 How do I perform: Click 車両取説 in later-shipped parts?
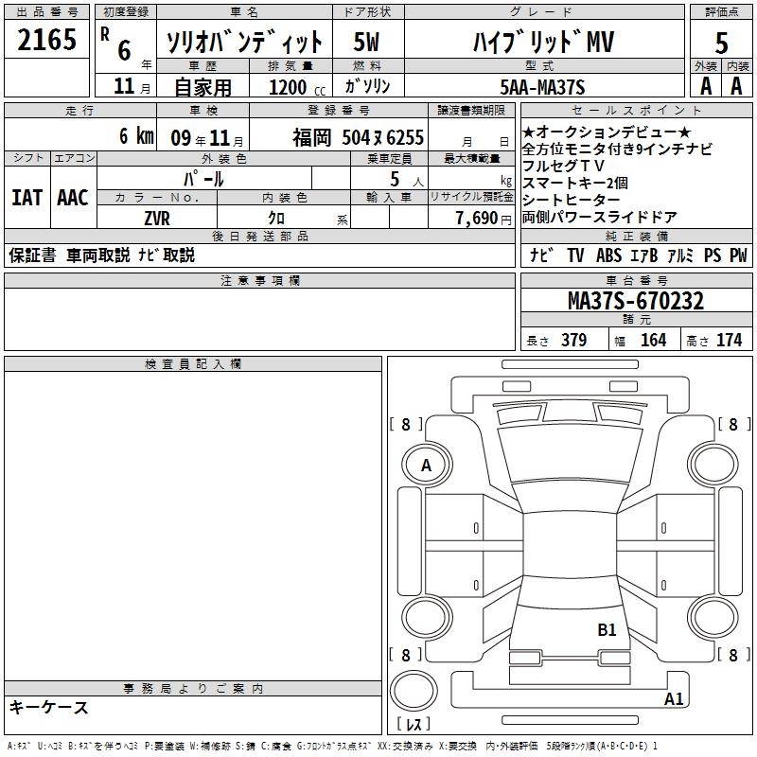[x=98, y=255]
